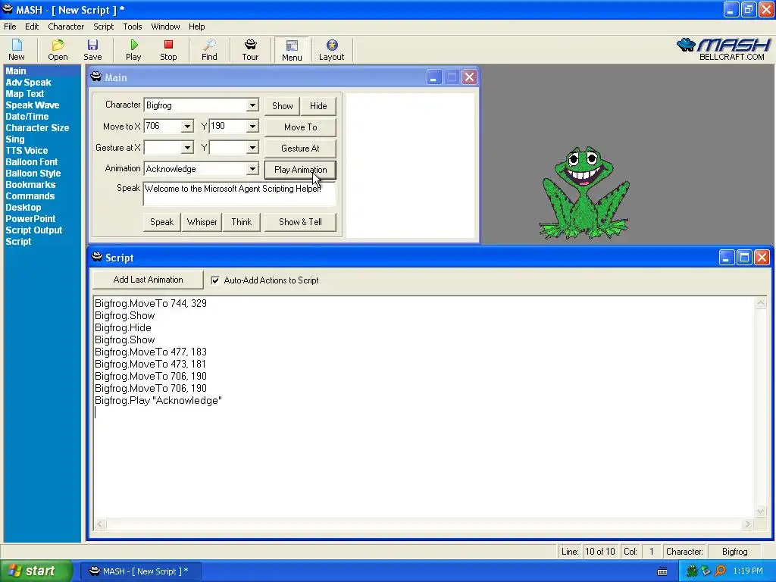Open the Windows Start menu
This screenshot has width=776, height=582.
[35, 571]
